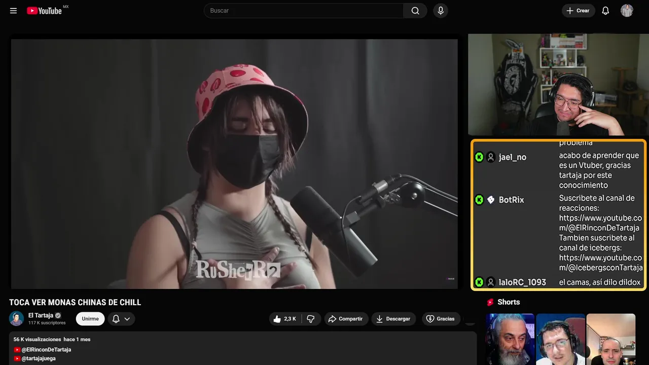Go to the YouTube home logo
Image resolution: width=649 pixels, height=365 pixels.
click(x=45, y=11)
